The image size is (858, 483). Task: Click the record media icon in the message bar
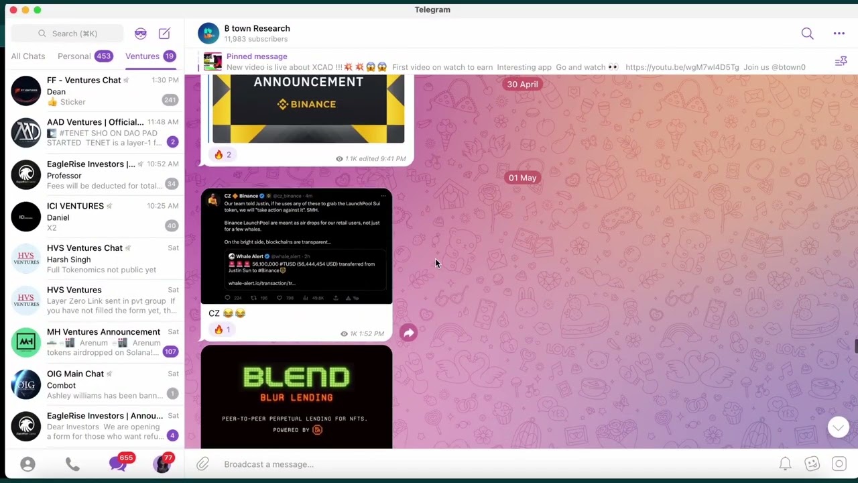click(x=839, y=464)
